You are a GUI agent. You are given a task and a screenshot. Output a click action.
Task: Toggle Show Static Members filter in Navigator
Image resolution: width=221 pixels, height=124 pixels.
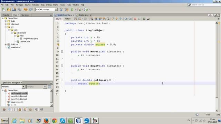[15, 110]
